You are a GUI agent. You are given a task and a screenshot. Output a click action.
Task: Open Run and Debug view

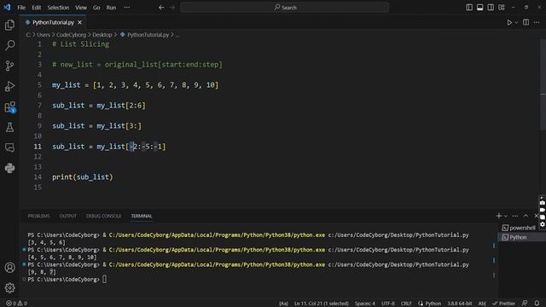[x=9, y=86]
